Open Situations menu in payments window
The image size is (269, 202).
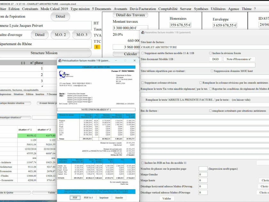click(19, 94)
